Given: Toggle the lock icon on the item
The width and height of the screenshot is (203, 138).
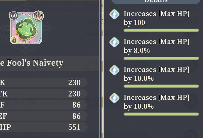Looking at the screenshot, I should [14, 40].
